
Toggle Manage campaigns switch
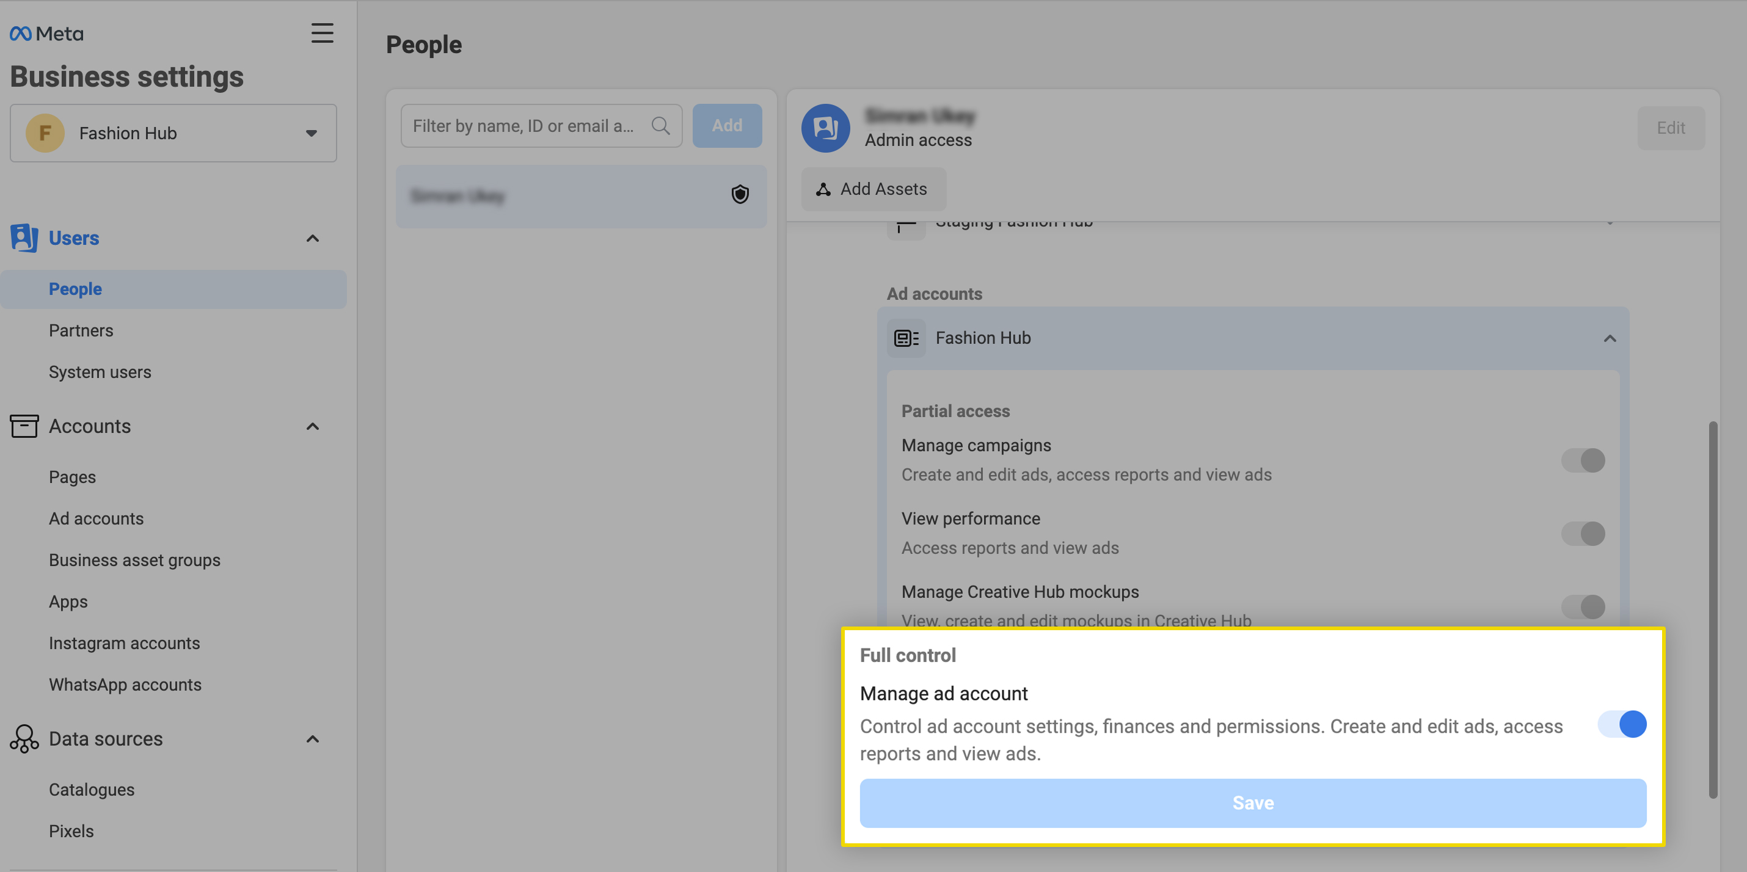click(1583, 460)
